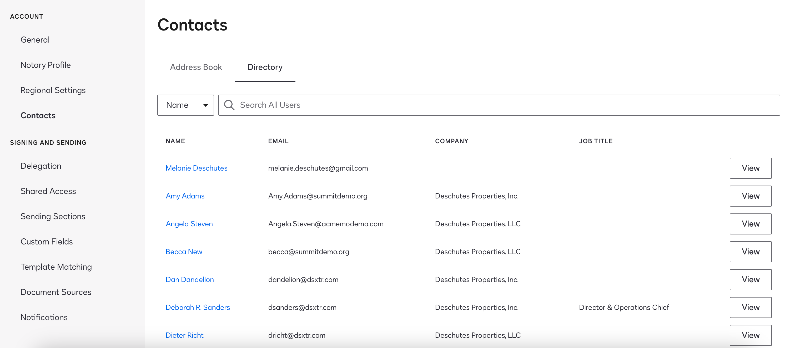
Task: Go to Notary Profile settings
Action: coord(46,65)
